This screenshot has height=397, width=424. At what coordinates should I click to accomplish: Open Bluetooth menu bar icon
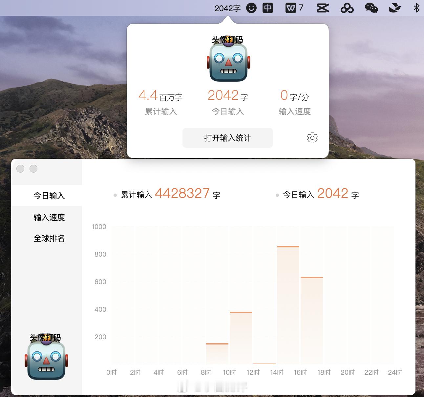pos(416,8)
